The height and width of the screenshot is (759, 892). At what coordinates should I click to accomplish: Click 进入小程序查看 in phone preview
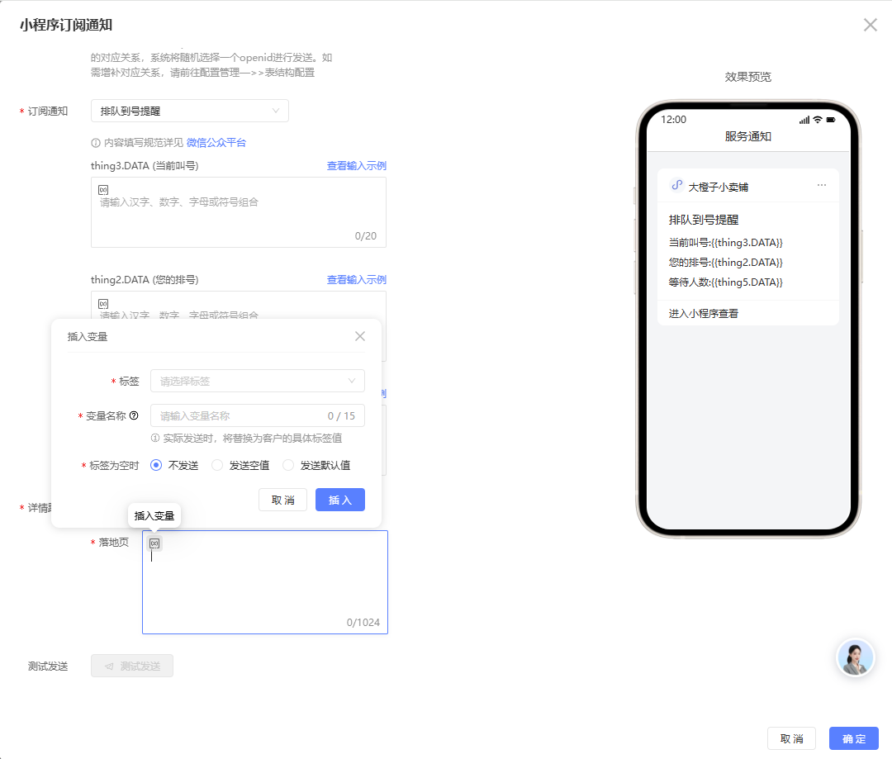pos(703,314)
